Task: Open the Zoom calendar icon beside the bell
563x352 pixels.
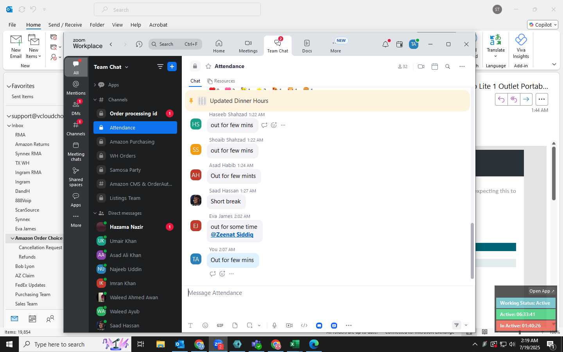Action: [x=400, y=44]
